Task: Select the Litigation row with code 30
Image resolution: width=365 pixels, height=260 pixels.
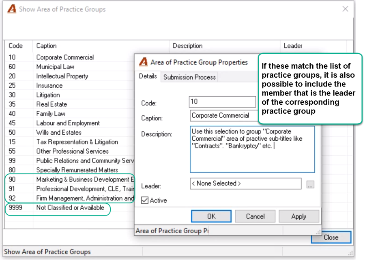Action: [x=69, y=95]
